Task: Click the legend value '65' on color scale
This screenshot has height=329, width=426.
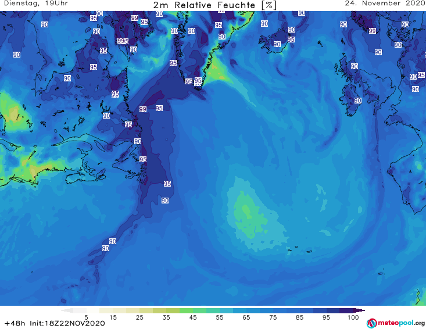Action: (x=246, y=317)
